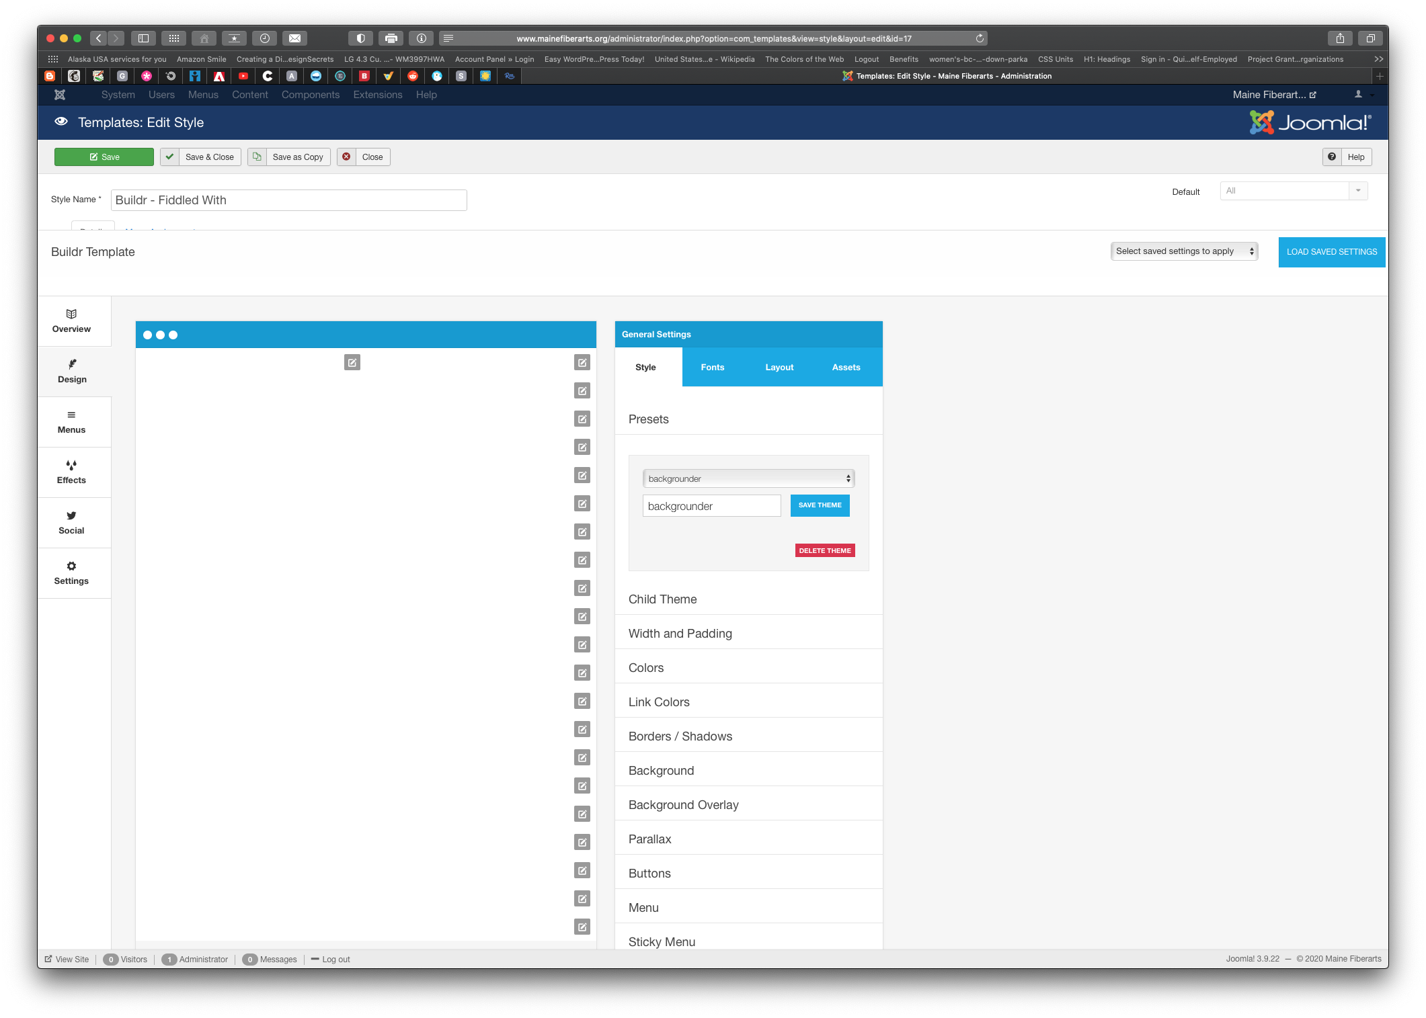Click the user account icon at top right
This screenshot has width=1426, height=1018.
pyautogui.click(x=1358, y=95)
